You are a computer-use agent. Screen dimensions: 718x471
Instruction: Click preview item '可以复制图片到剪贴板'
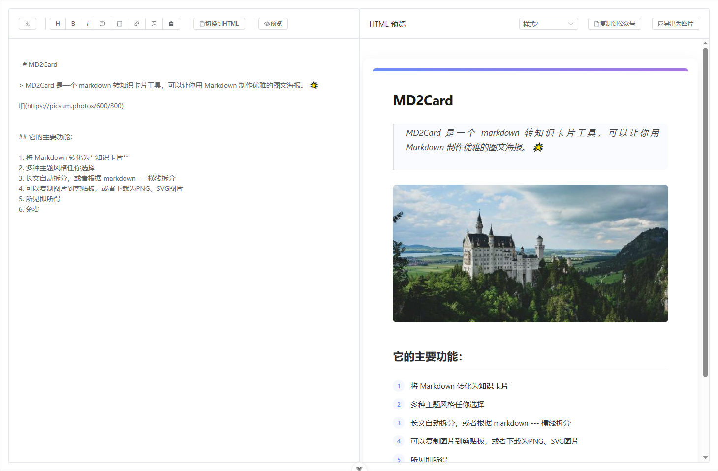[x=495, y=441]
